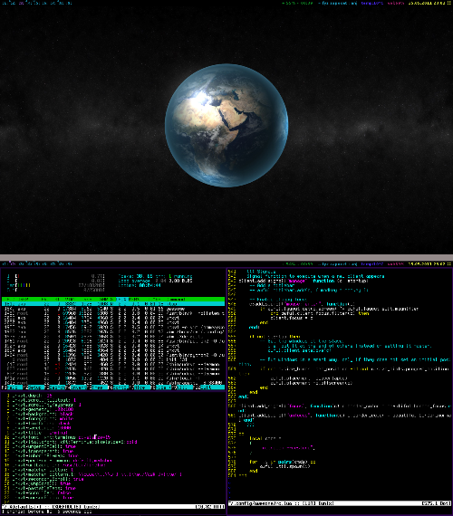Click Quit at end of htop bar

[x=212, y=387]
